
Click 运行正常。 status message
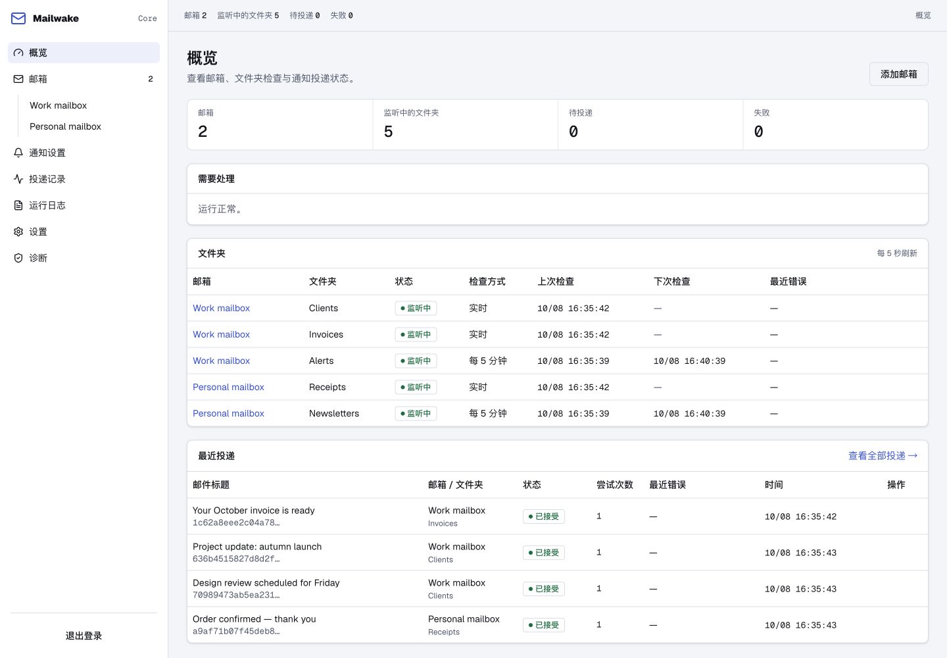click(221, 209)
